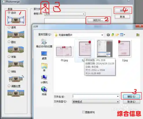Screen dimensions: 143x119
Task: Select the Perspective (透视) layout radio button
Action: click(9, 27)
